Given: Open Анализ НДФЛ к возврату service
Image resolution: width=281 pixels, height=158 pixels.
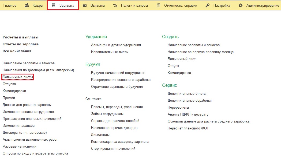Looking at the screenshot, I should 188,114.
